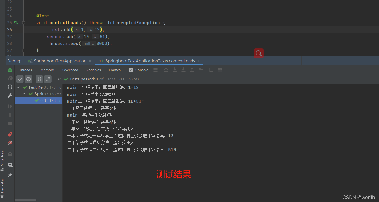Click the Trace Current Stream Chain icon
The image size is (379, 202).
tap(220, 70)
